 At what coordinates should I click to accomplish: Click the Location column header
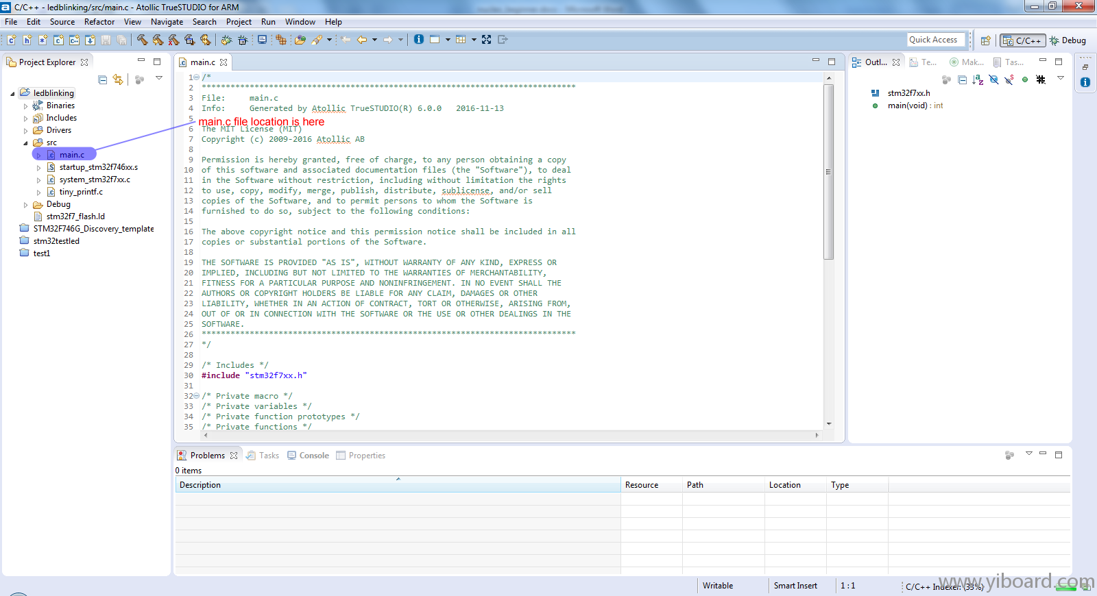tap(795, 485)
